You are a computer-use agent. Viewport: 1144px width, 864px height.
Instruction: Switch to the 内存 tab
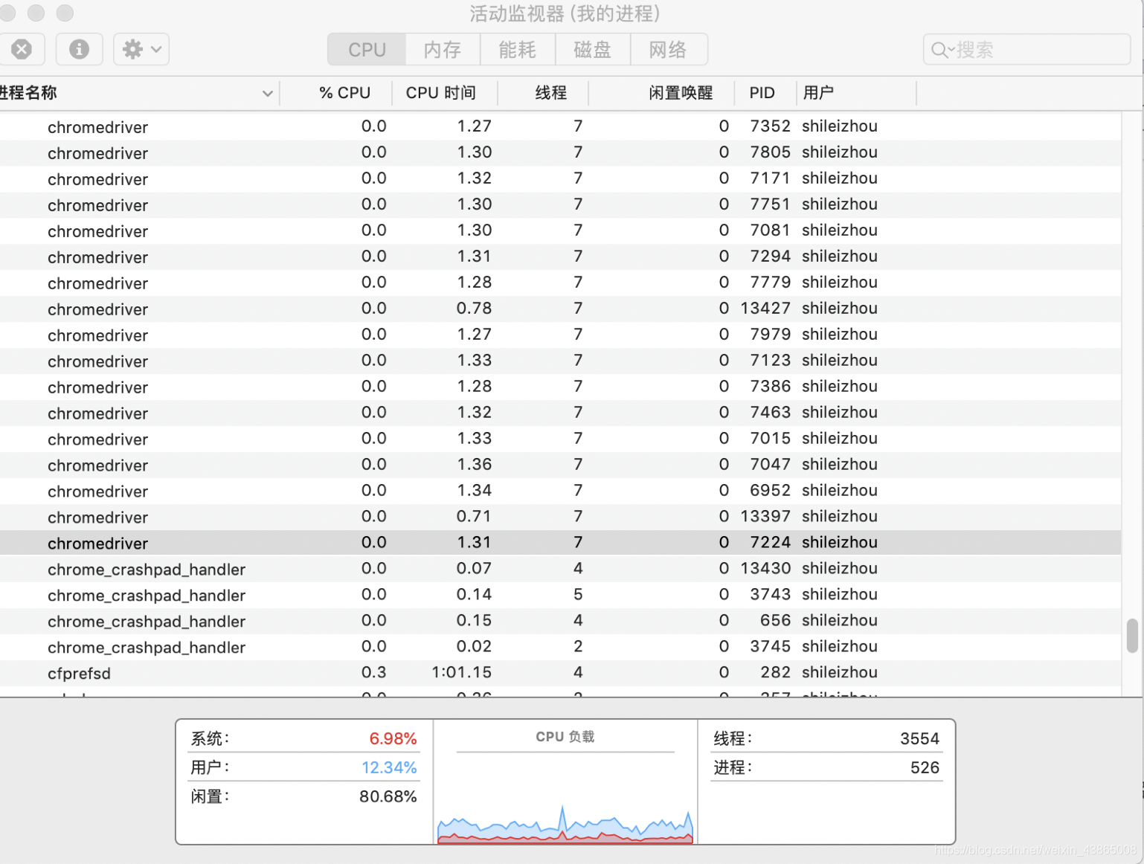point(443,50)
